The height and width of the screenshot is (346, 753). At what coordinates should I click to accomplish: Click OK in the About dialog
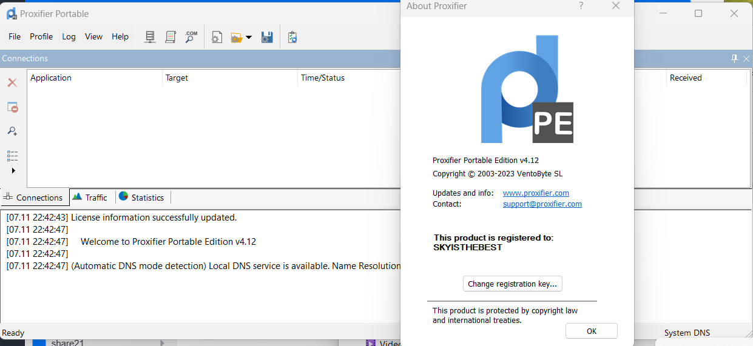pos(592,331)
